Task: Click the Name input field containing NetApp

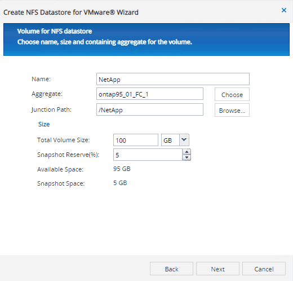Action: [x=173, y=79]
